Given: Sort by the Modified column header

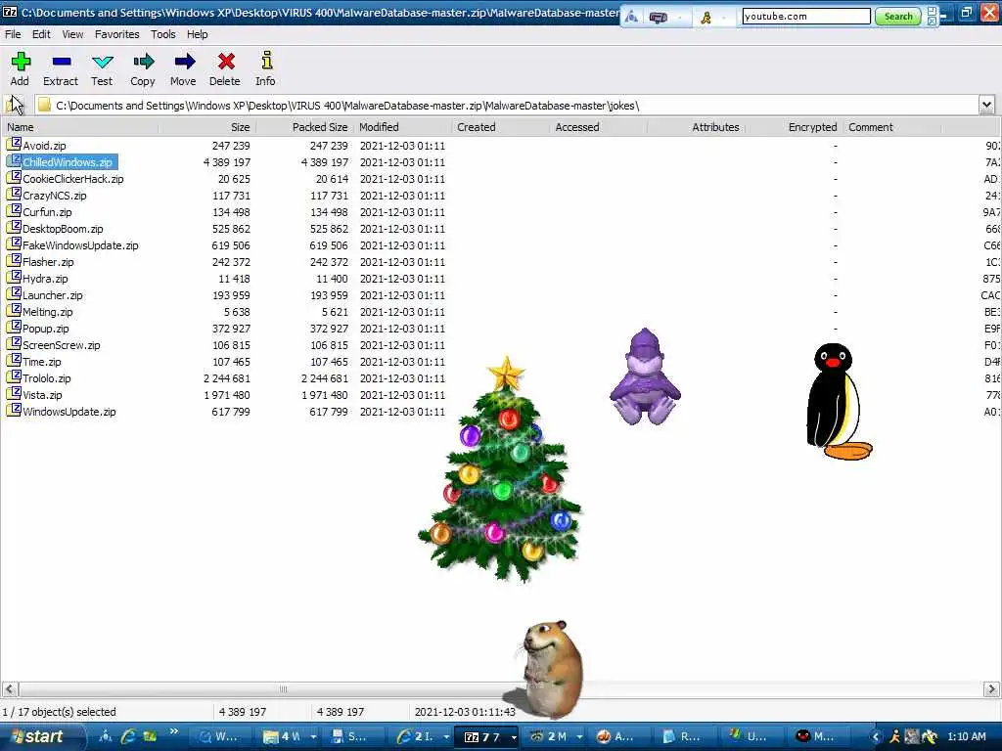Looking at the screenshot, I should point(402,127).
